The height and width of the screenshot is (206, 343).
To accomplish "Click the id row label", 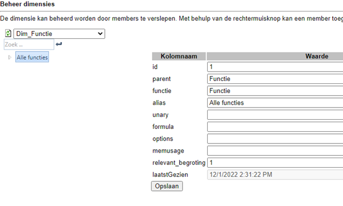I will [x=155, y=67].
